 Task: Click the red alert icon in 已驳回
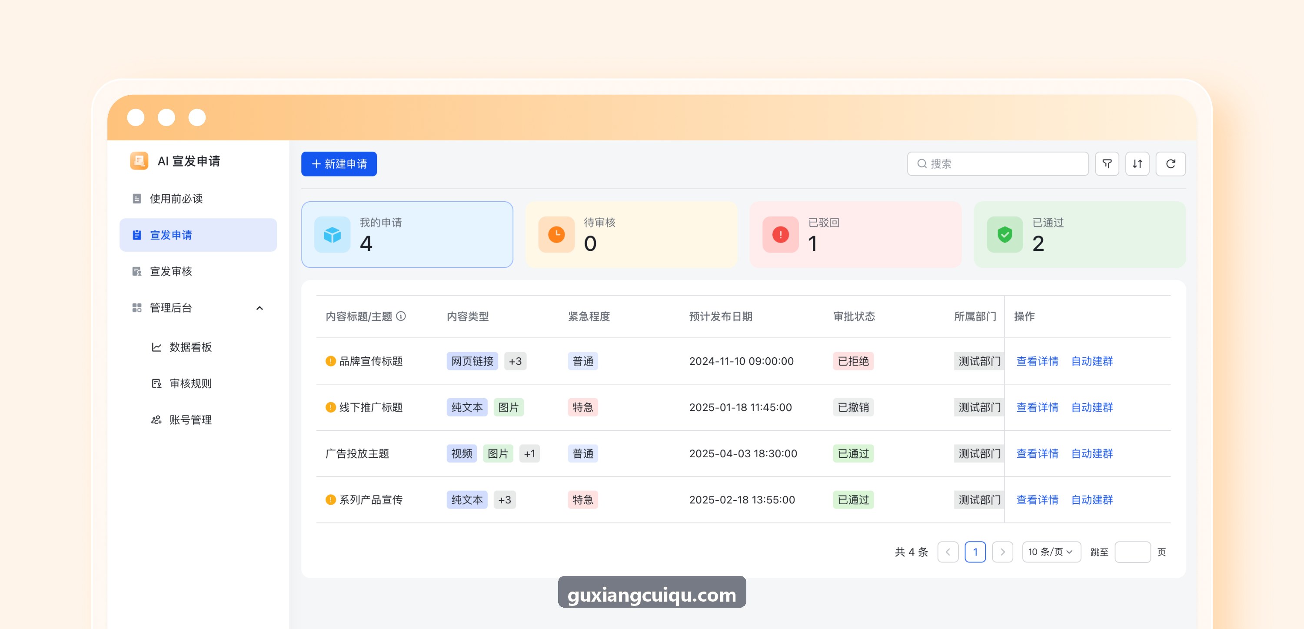(781, 234)
